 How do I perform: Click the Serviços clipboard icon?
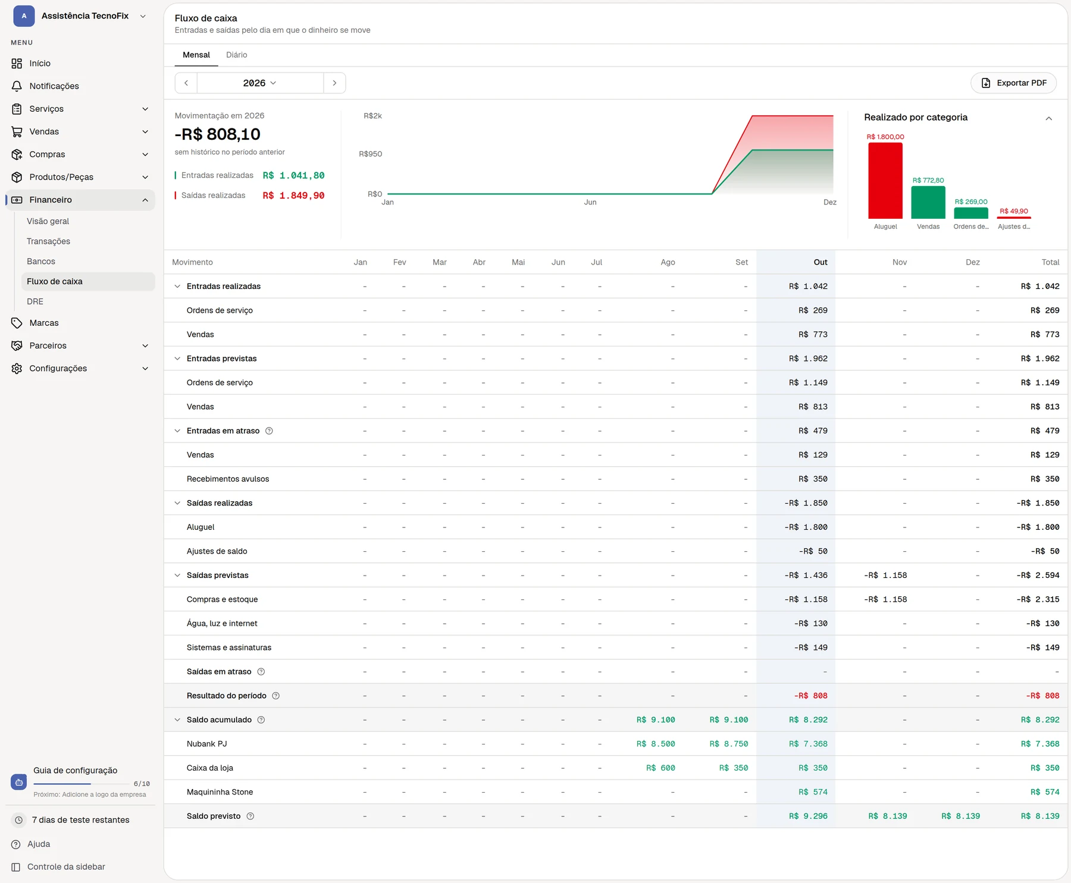pyautogui.click(x=17, y=109)
